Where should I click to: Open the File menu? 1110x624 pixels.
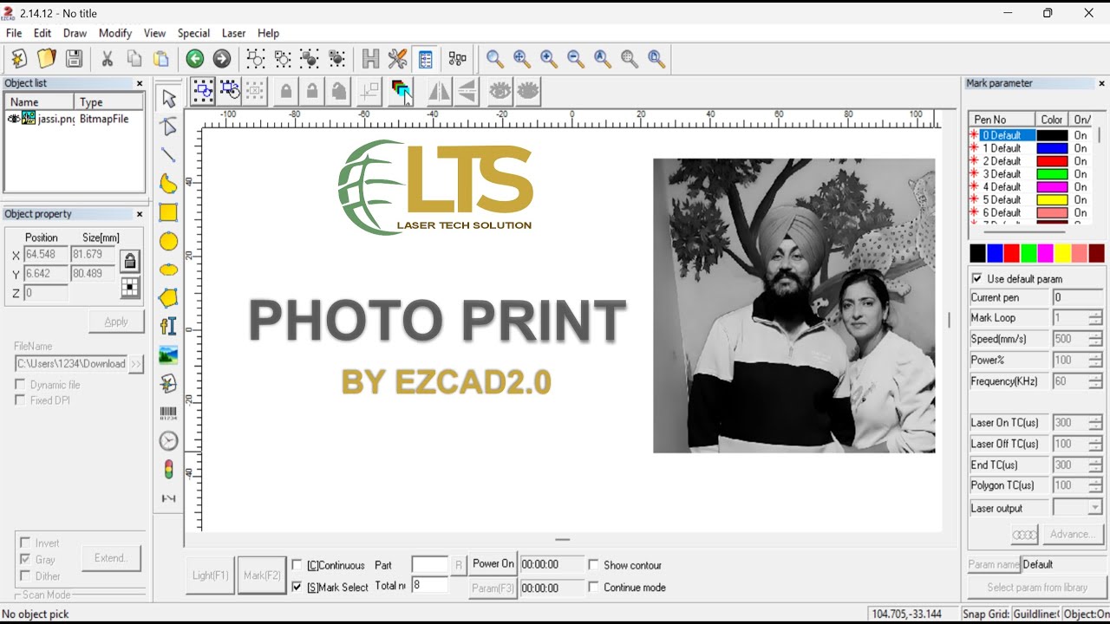pyautogui.click(x=14, y=33)
